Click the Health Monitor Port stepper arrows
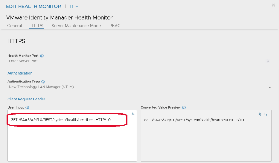 [268, 61]
